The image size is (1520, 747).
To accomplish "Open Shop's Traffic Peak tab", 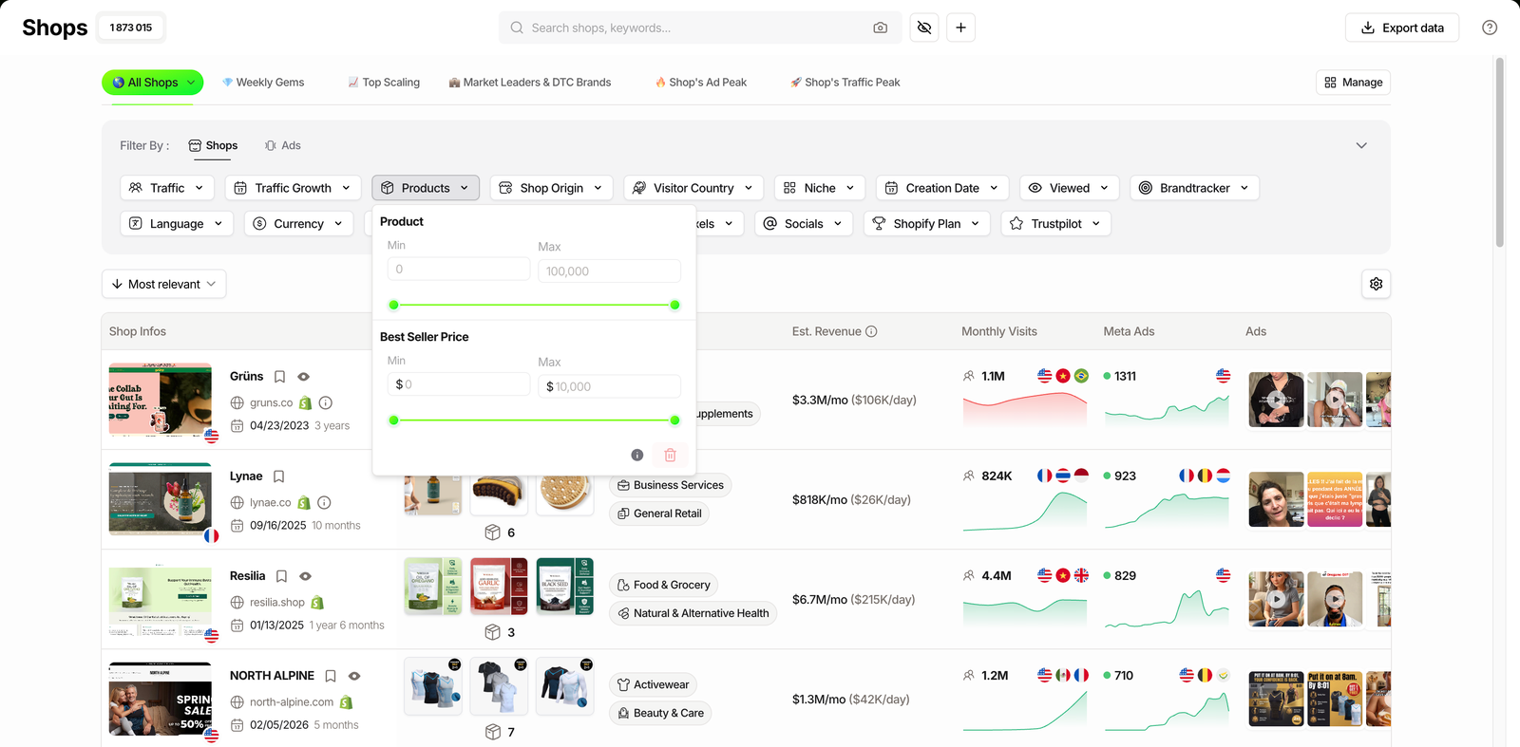I will 845,83.
